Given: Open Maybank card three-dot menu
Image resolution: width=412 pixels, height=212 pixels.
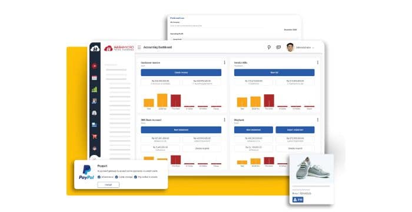Looking at the screenshot, I should coord(318,120).
